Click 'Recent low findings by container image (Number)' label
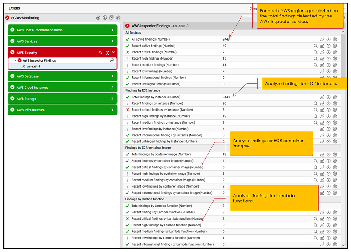Viewport: 351px width, 252px height. click(165, 187)
